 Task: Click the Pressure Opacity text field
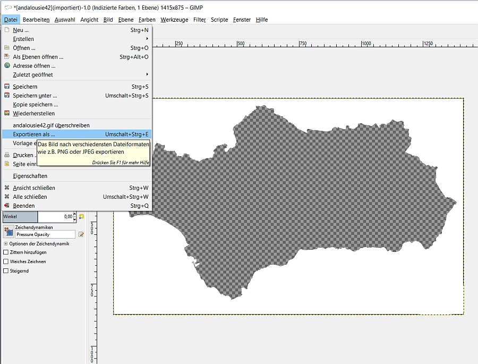(45, 234)
